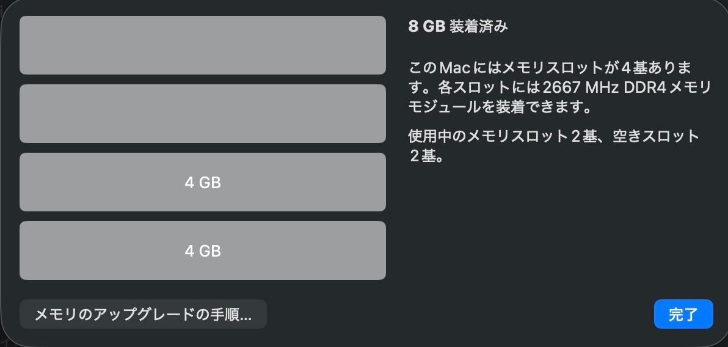Viewport: 728px width, 347px height.
Task: Click the モジュールを装着できます line
Action: pyautogui.click(x=500, y=108)
